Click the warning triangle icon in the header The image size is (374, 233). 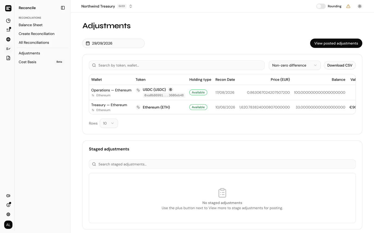coord(348,6)
